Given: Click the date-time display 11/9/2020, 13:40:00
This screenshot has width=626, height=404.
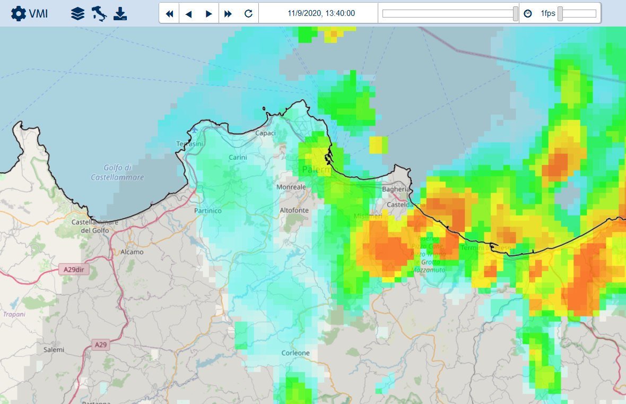Looking at the screenshot, I should (x=321, y=14).
